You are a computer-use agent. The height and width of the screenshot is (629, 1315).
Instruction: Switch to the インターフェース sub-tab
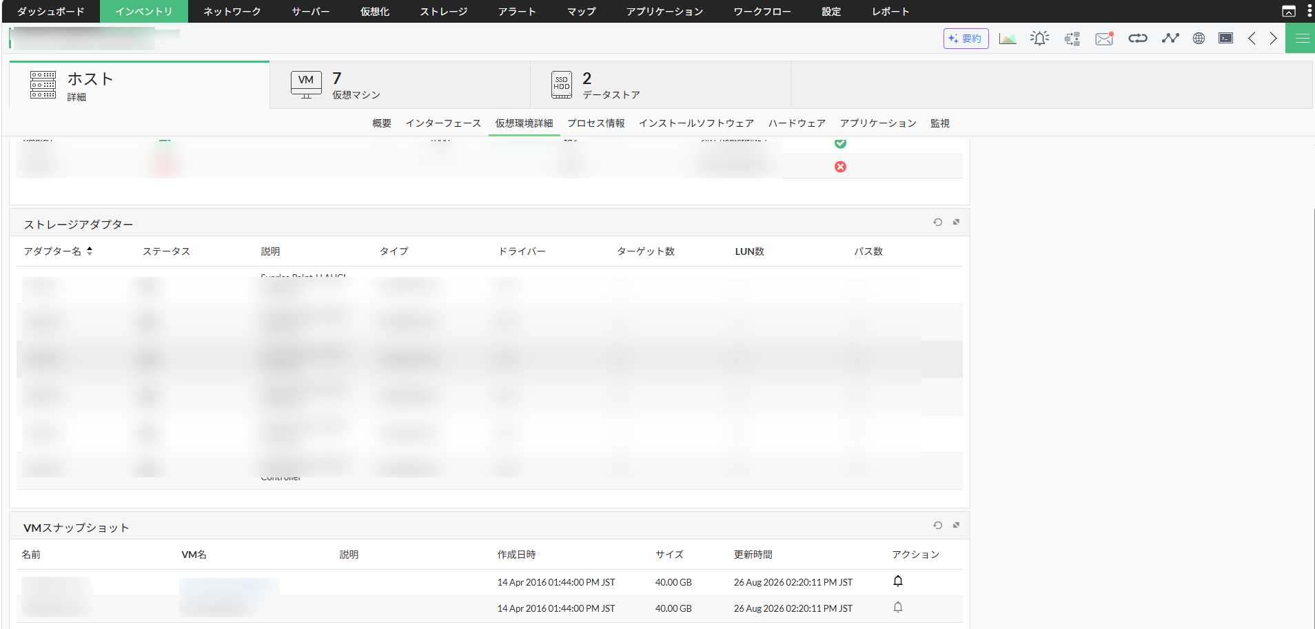(x=443, y=123)
